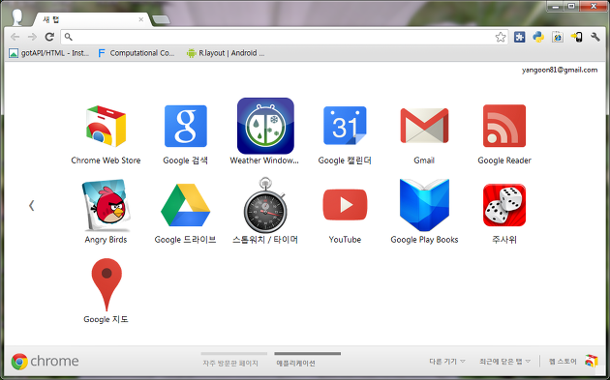
Task: Expand the 최근에 닫은 탭 dropdown
Action: tap(504, 362)
